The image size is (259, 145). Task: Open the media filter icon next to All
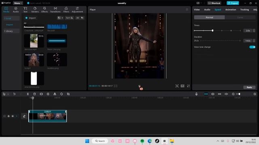coord(82,18)
